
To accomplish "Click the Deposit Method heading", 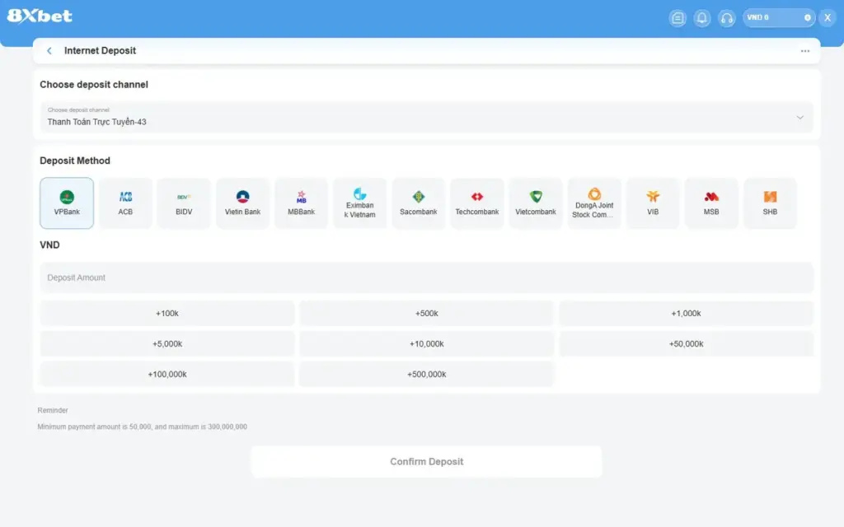I will 75,161.
